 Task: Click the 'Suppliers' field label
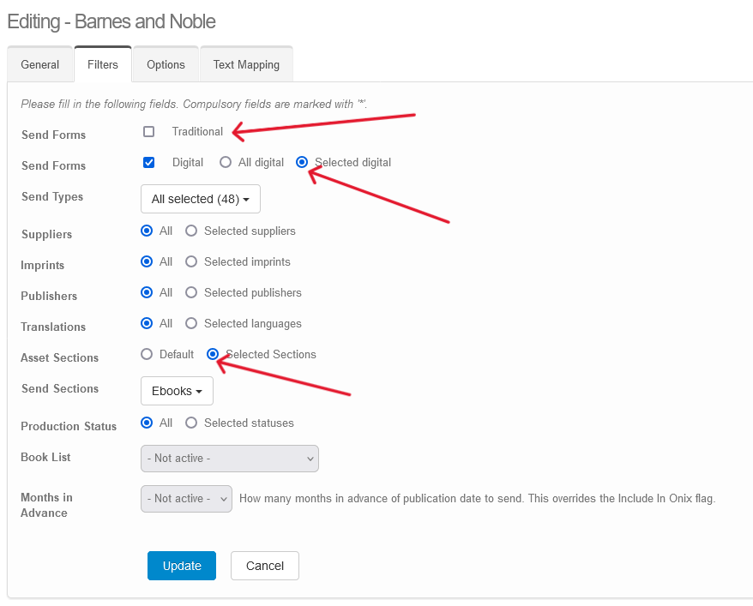click(x=46, y=234)
